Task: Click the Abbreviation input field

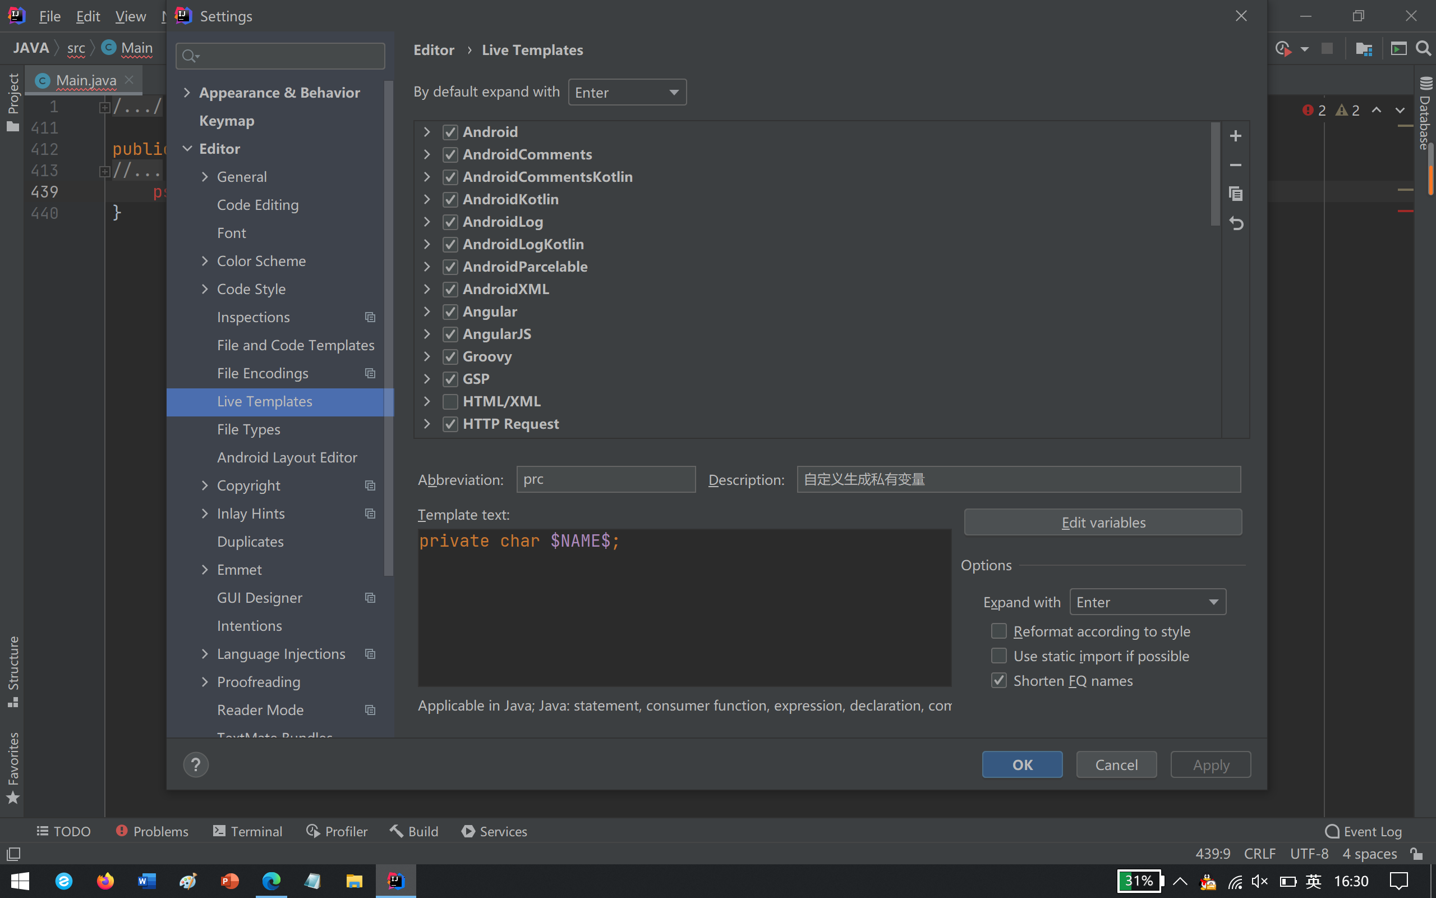Action: (x=605, y=479)
